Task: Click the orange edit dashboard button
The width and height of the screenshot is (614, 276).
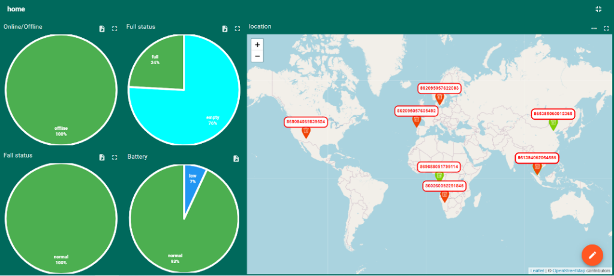Action: coord(592,255)
